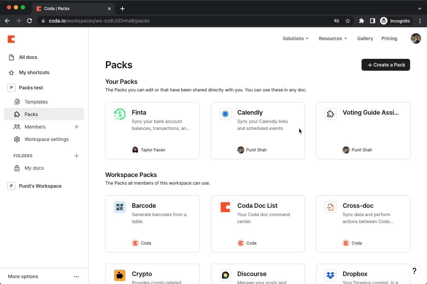Click the Barcode pack QR icon
427x284 pixels.
[x=120, y=207]
